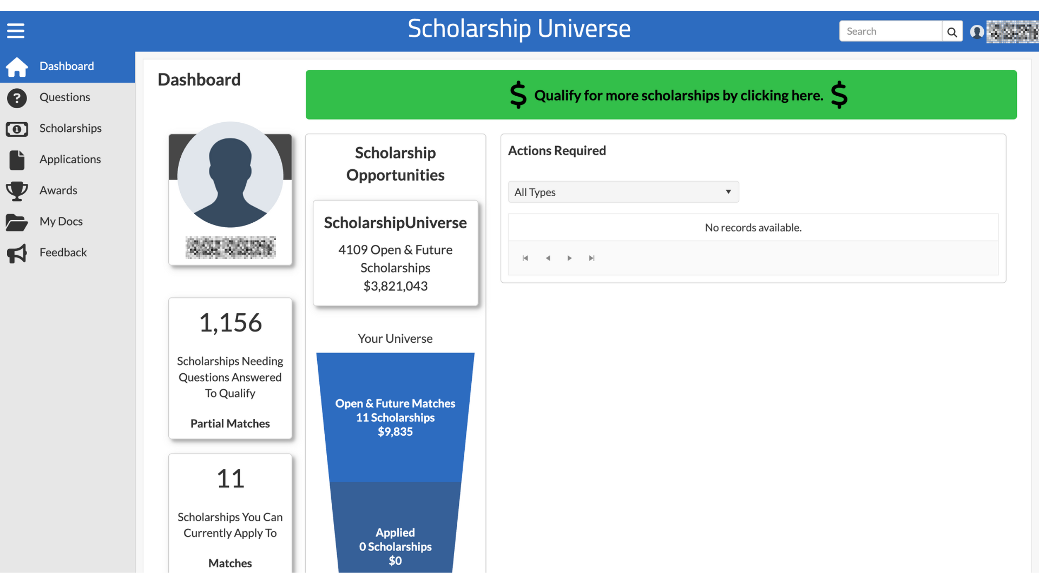The height and width of the screenshot is (584, 1039).
Task: Click the Dashboard home icon
Action: [17, 67]
